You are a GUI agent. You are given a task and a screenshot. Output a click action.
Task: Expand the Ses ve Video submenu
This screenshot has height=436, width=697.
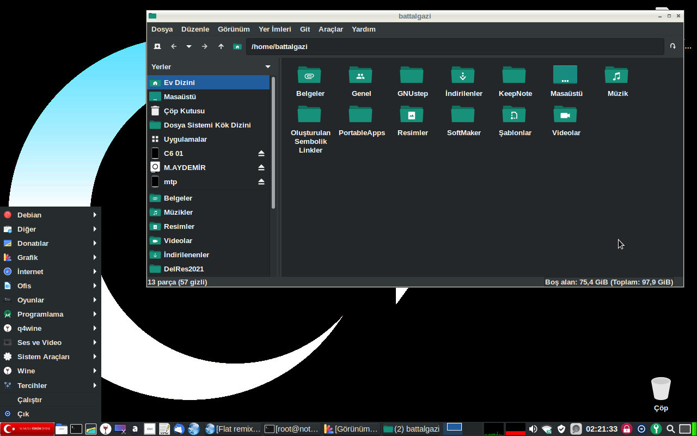pyautogui.click(x=51, y=342)
